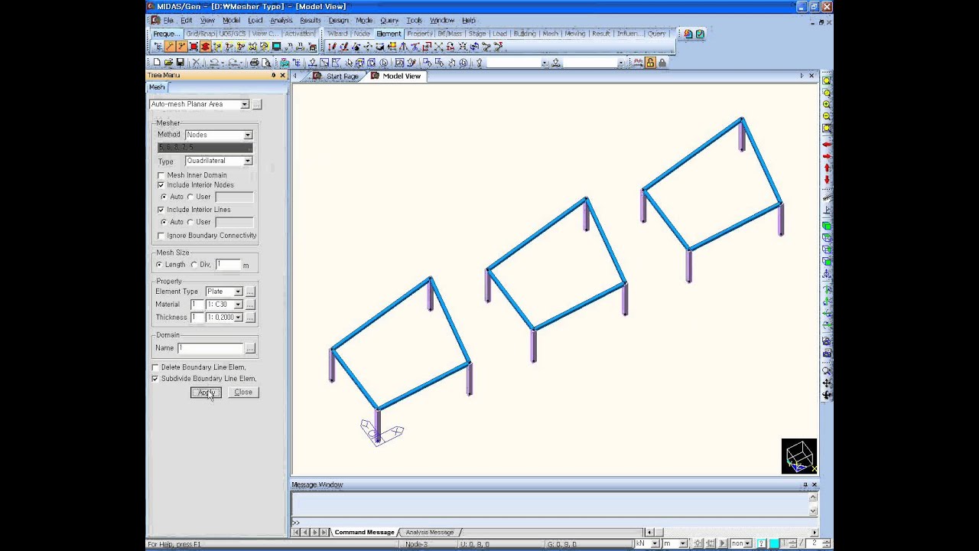Click the browse button beside Auto-mesh dropdown

(257, 104)
